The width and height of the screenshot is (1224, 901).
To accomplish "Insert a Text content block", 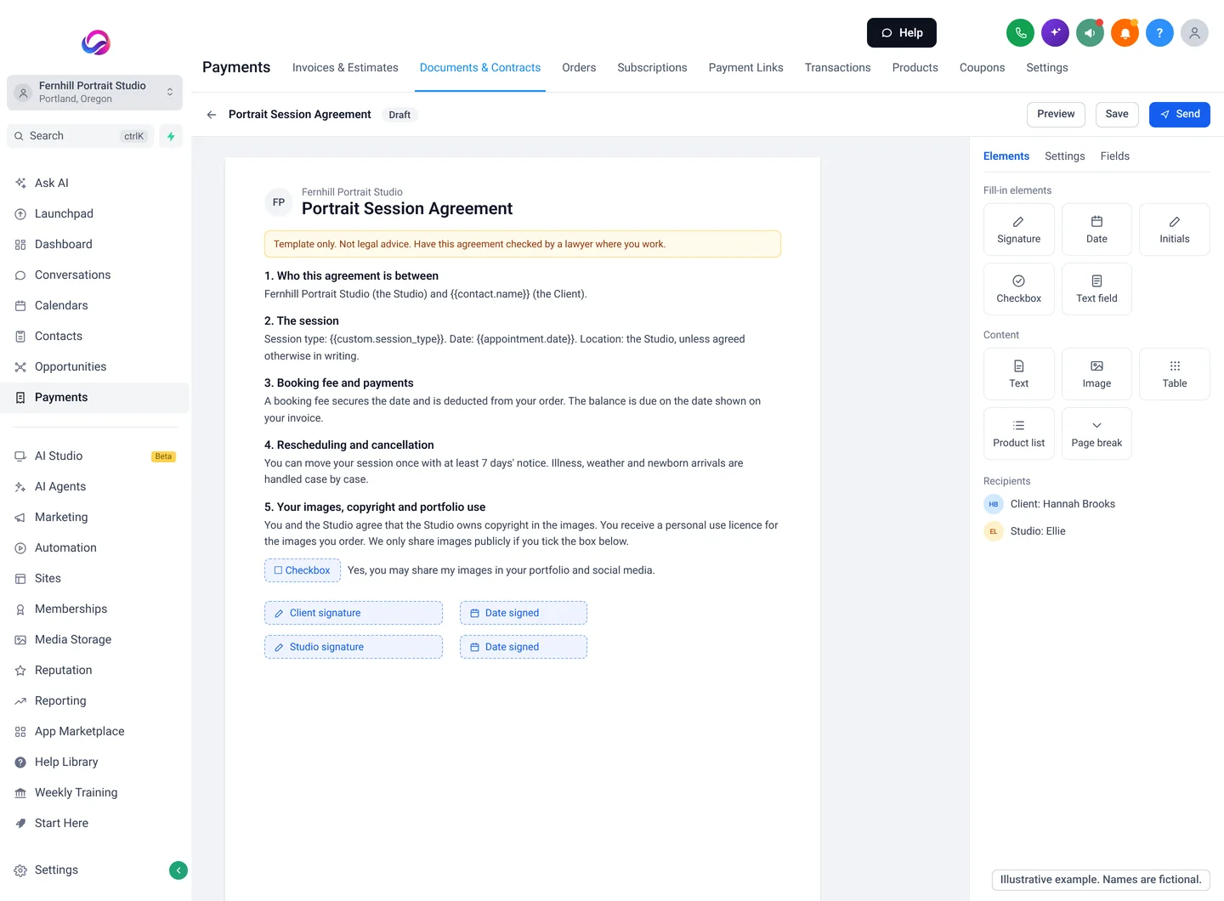I will pyautogui.click(x=1018, y=374).
